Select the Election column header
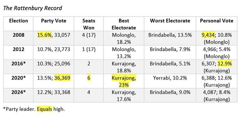The image size is (241, 118). [18, 21]
